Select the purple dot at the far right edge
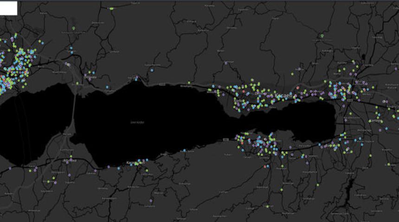The width and height of the screenshot is (399, 222). click(396, 69)
